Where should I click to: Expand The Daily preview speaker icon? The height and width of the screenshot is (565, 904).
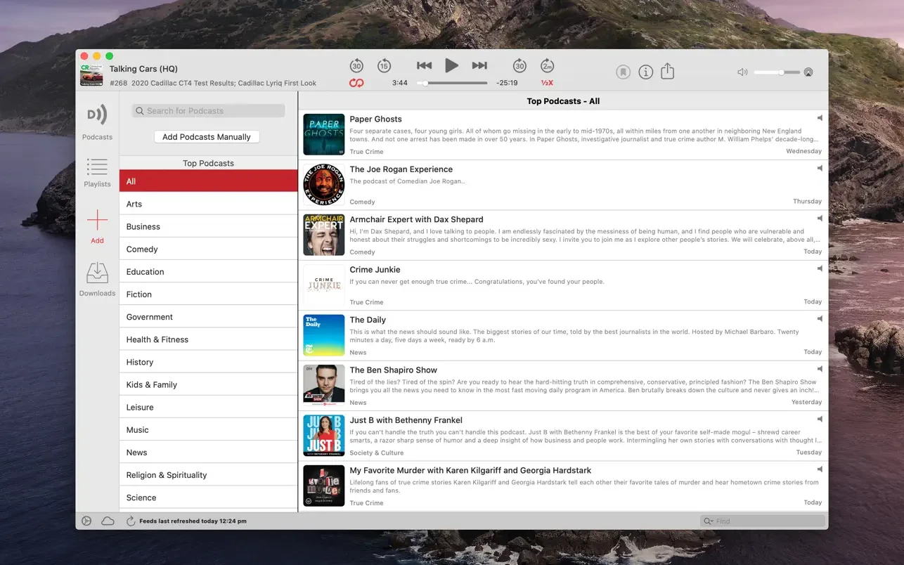pos(819,319)
